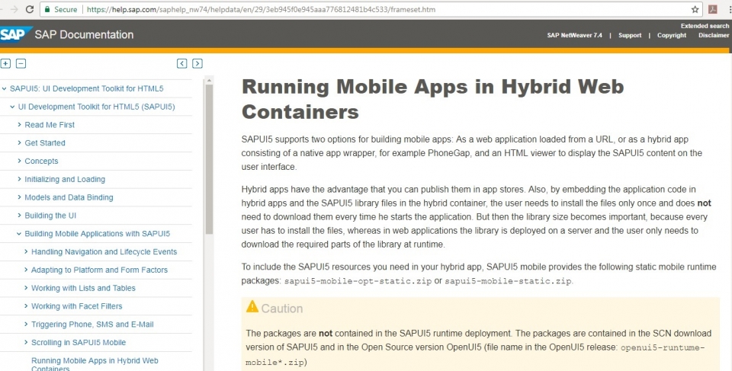732x371 pixels.
Task: Collapse Building Mobile Applications with SAPUI5
Action: click(19, 234)
